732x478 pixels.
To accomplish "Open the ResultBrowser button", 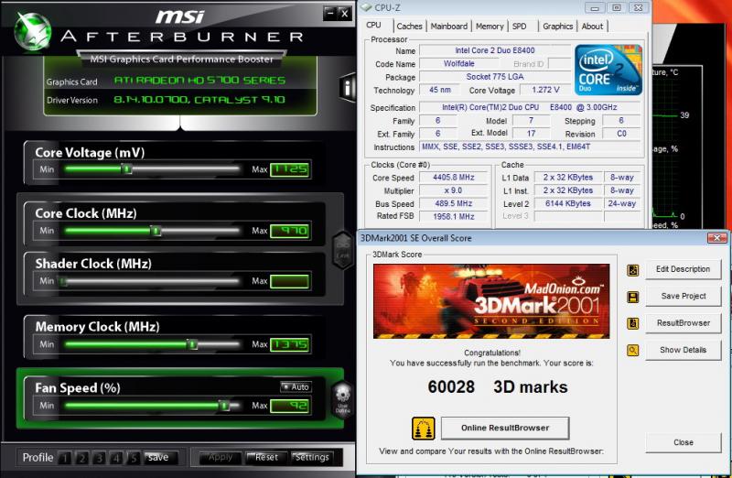I will click(x=683, y=323).
